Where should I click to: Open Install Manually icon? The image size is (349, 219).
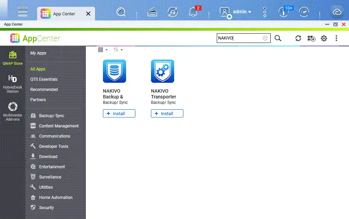tap(311, 38)
